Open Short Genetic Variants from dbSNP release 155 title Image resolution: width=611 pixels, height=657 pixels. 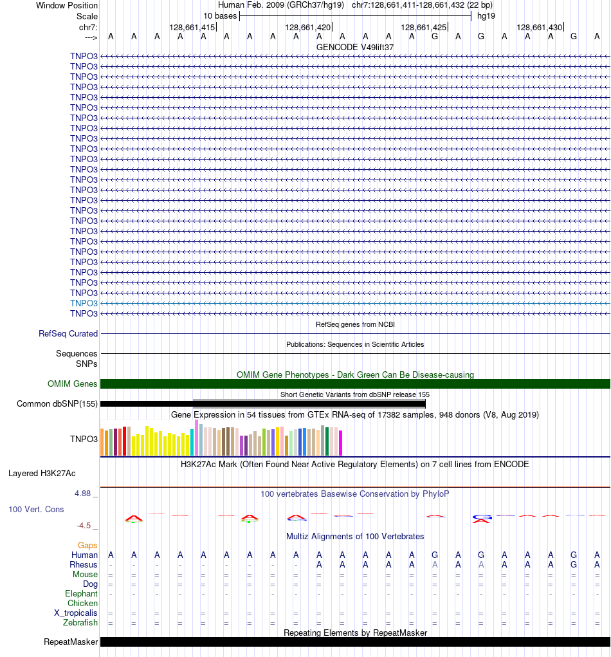coord(355,394)
